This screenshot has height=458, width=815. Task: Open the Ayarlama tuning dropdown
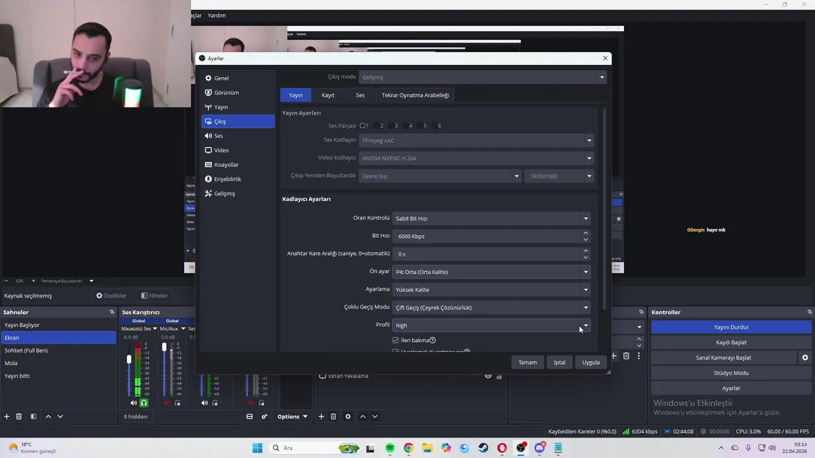click(x=491, y=289)
